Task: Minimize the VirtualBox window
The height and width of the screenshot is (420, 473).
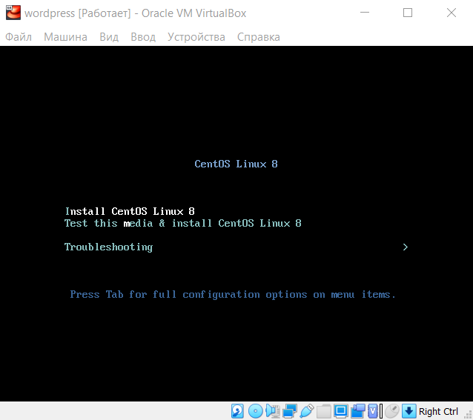Action: (365, 13)
